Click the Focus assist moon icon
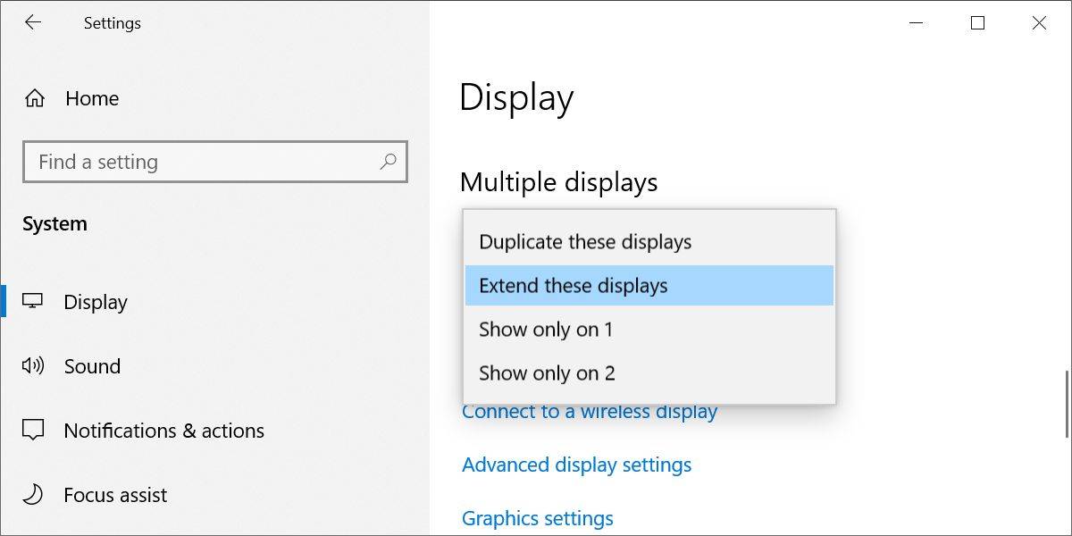The width and height of the screenshot is (1072, 536). [33, 495]
